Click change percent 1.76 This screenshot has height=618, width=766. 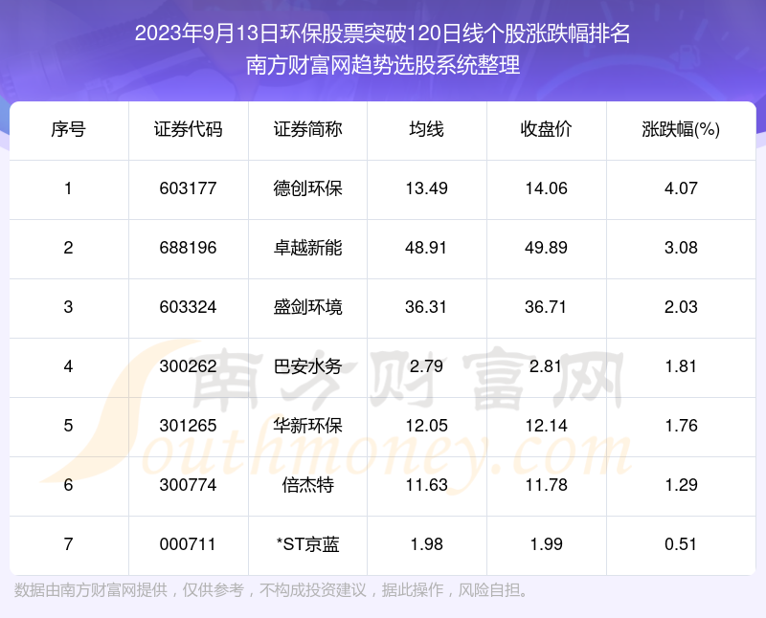681,426
